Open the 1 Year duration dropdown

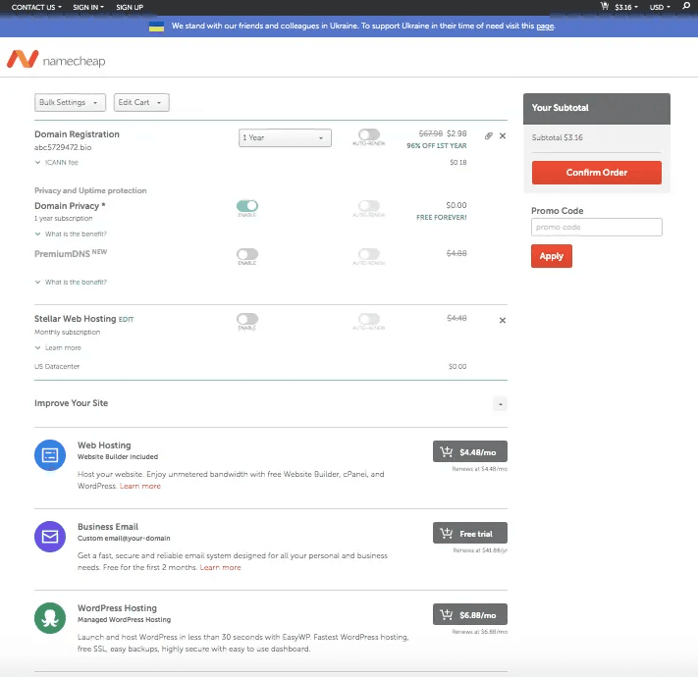(x=285, y=138)
